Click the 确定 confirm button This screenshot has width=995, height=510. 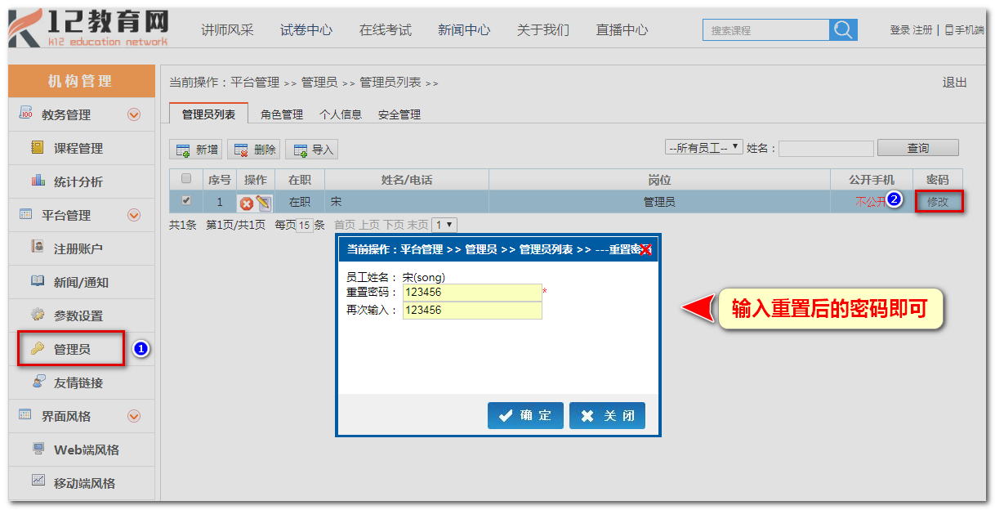(x=525, y=415)
